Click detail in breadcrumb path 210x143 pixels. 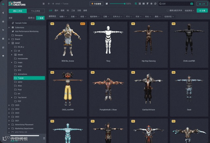click(x=58, y=4)
